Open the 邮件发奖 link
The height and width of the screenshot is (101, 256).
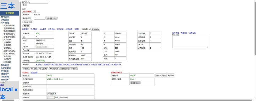[60, 29]
